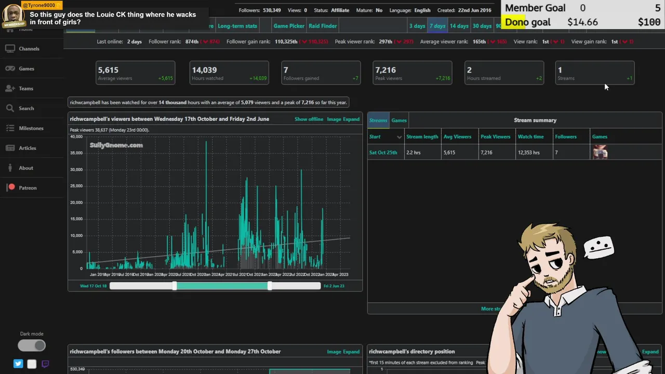Click the 'Average viewer rank: 165th' text

tap(453, 42)
